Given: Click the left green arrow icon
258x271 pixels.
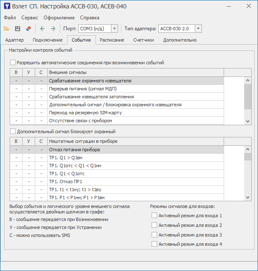Looking at the screenshot, I should (42, 29).
